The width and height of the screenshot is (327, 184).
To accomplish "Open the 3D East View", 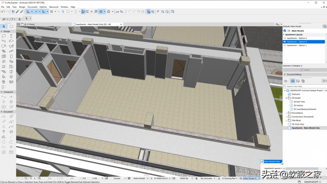I will point(299,102).
